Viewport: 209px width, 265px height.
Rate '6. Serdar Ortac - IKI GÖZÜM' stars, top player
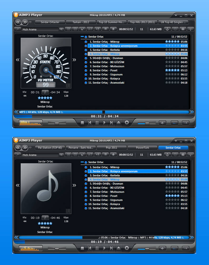[x=172, y=62]
